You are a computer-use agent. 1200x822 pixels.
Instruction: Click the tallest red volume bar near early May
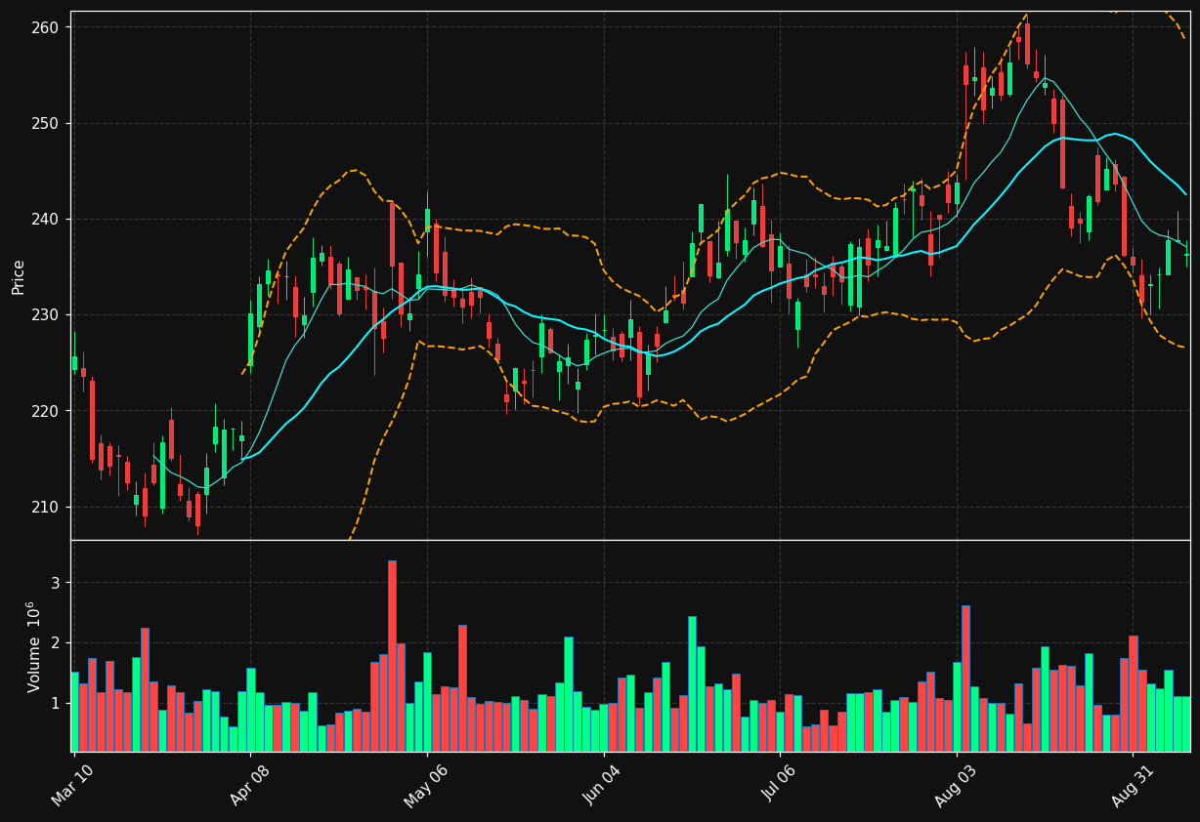click(392, 656)
